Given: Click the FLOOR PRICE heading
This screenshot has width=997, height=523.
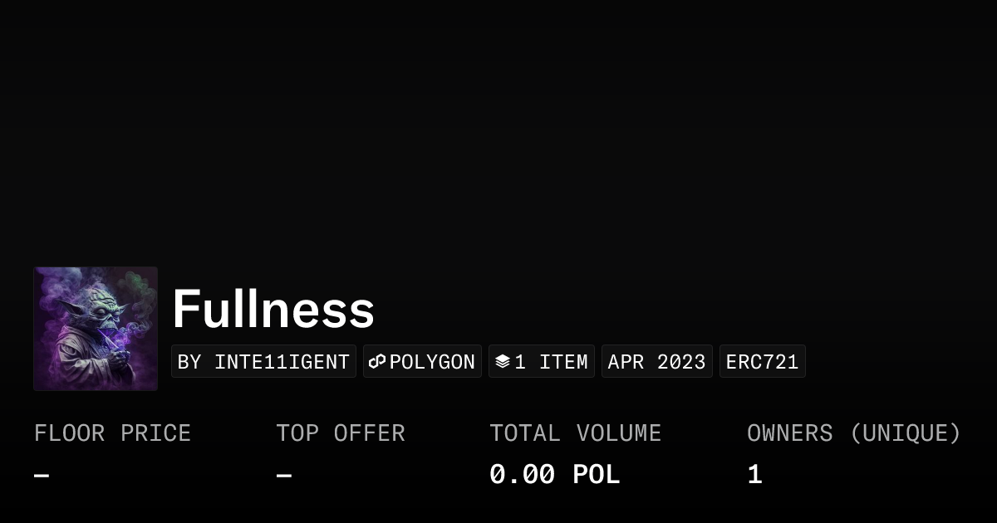Looking at the screenshot, I should (112, 433).
